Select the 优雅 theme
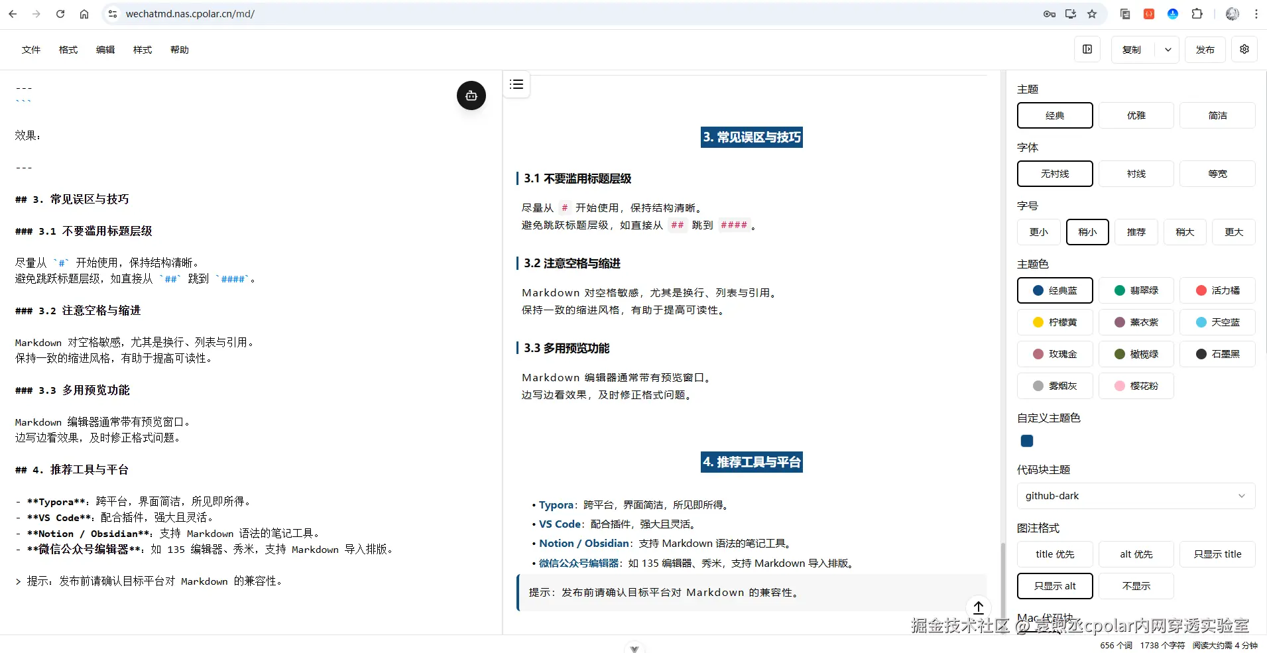Viewport: 1267px width, 653px height. [1136, 115]
